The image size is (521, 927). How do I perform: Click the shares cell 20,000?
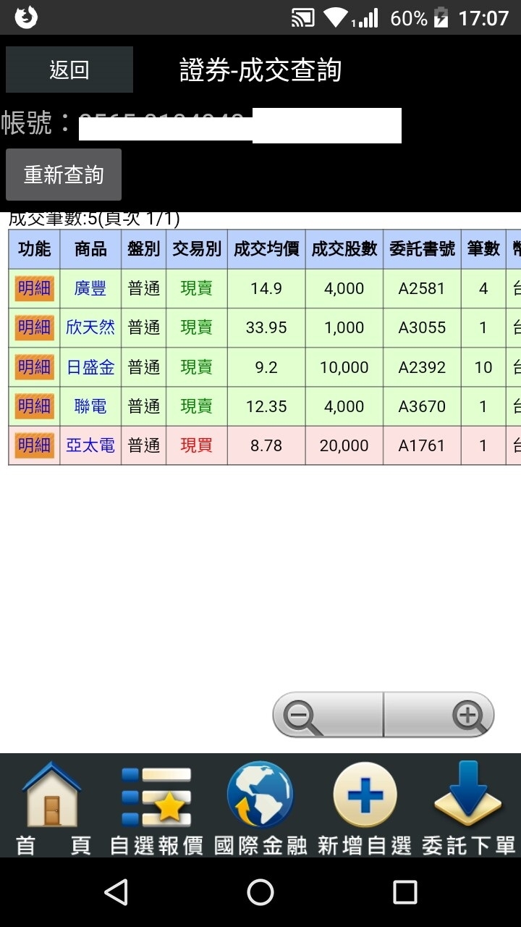pyautogui.click(x=344, y=445)
